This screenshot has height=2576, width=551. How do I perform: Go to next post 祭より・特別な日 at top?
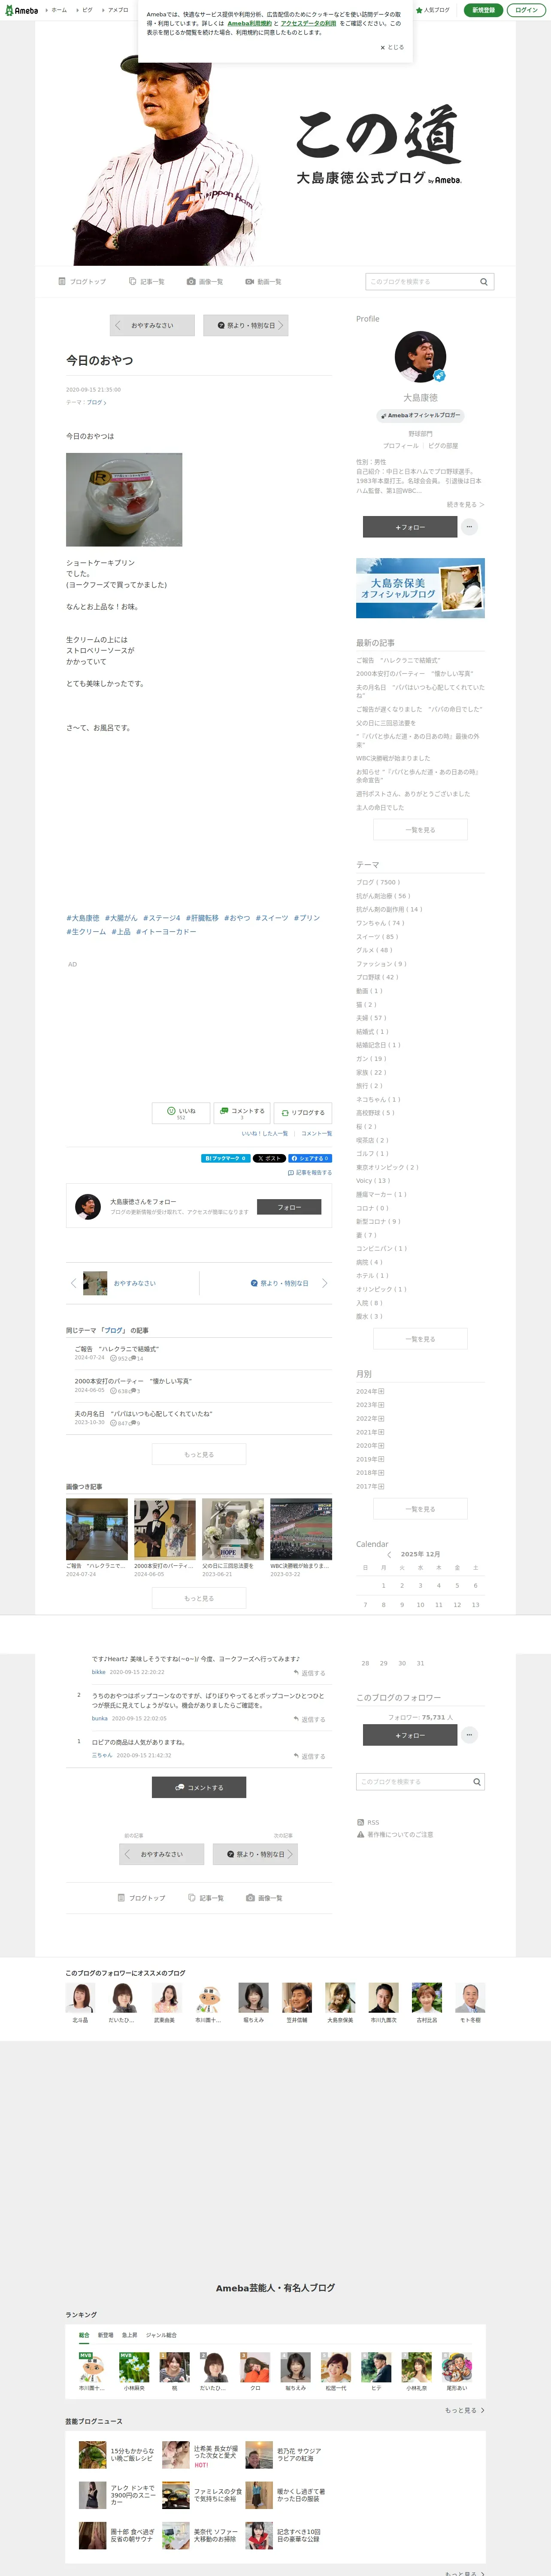(246, 325)
